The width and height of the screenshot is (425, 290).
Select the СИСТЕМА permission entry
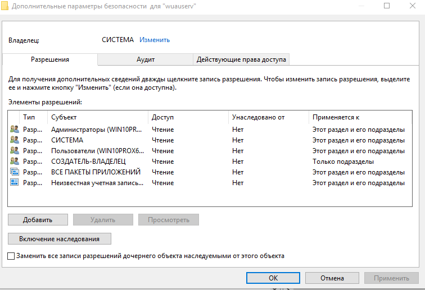click(210, 140)
